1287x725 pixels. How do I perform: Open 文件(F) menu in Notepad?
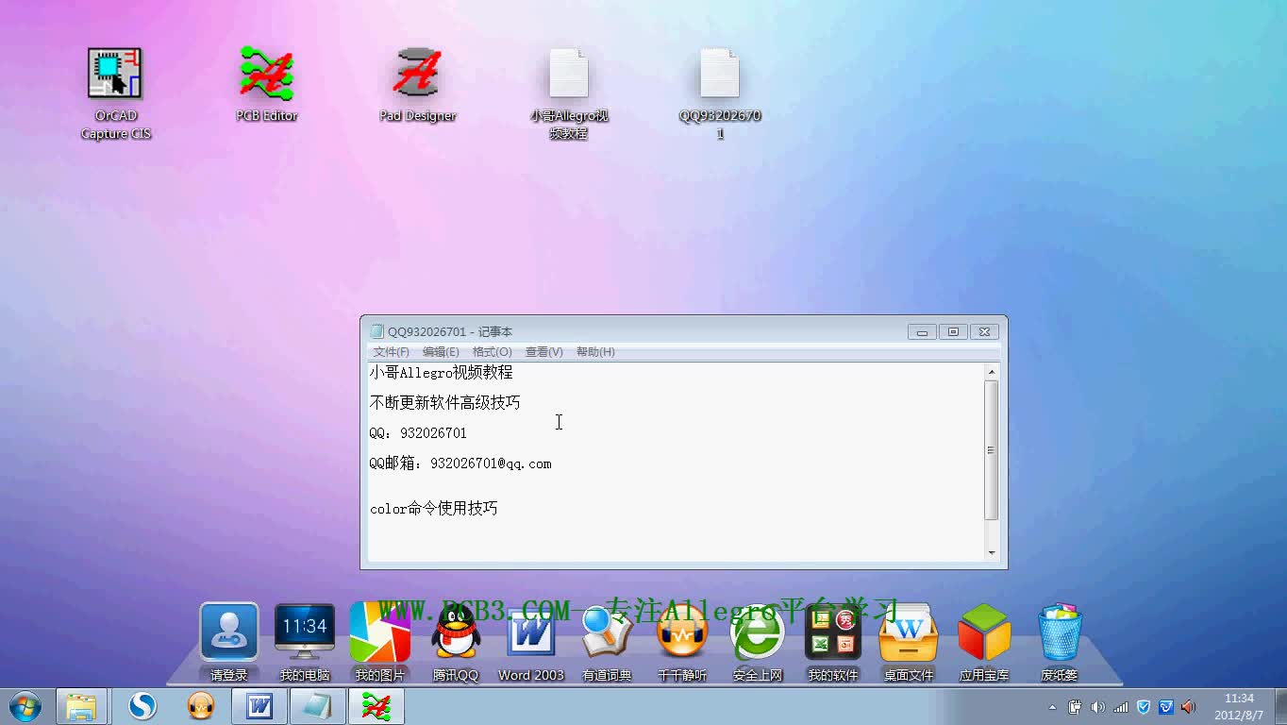(391, 352)
